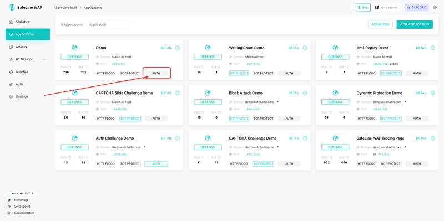Open more menu on Block Attack Demo
Image resolution: width=444 pixels, height=221 pixels.
pos(305,93)
